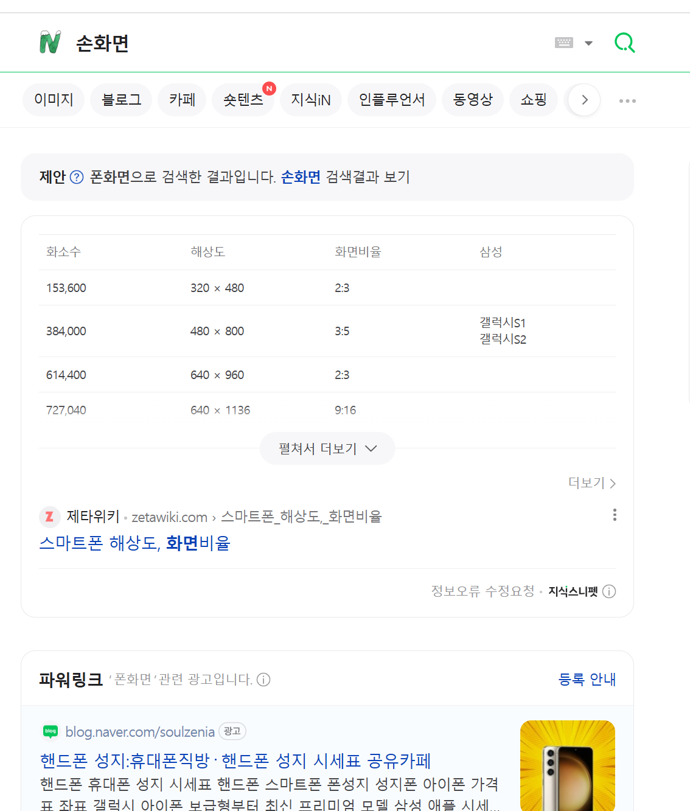Click the 9:16 aspect ratio cell
This screenshot has width=690, height=811.
[x=346, y=410]
